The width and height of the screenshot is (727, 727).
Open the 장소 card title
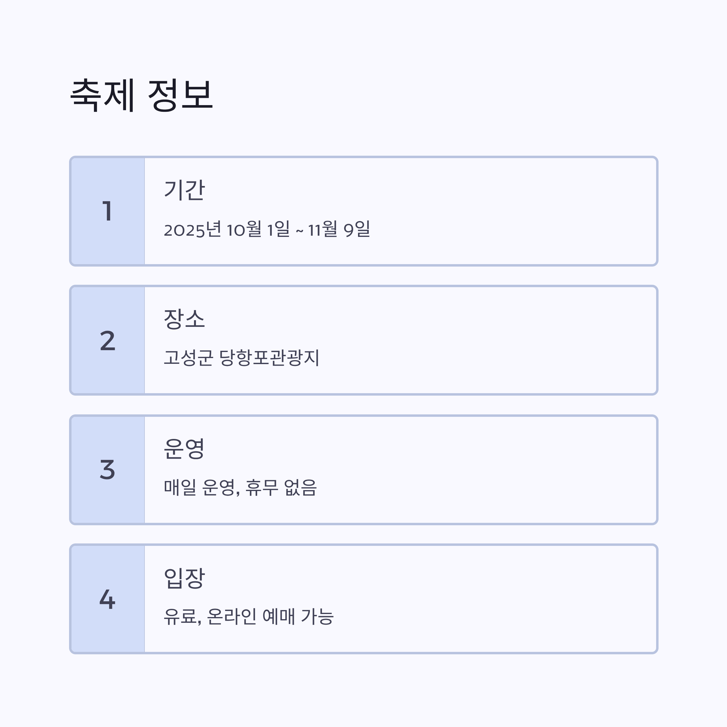[184, 319]
